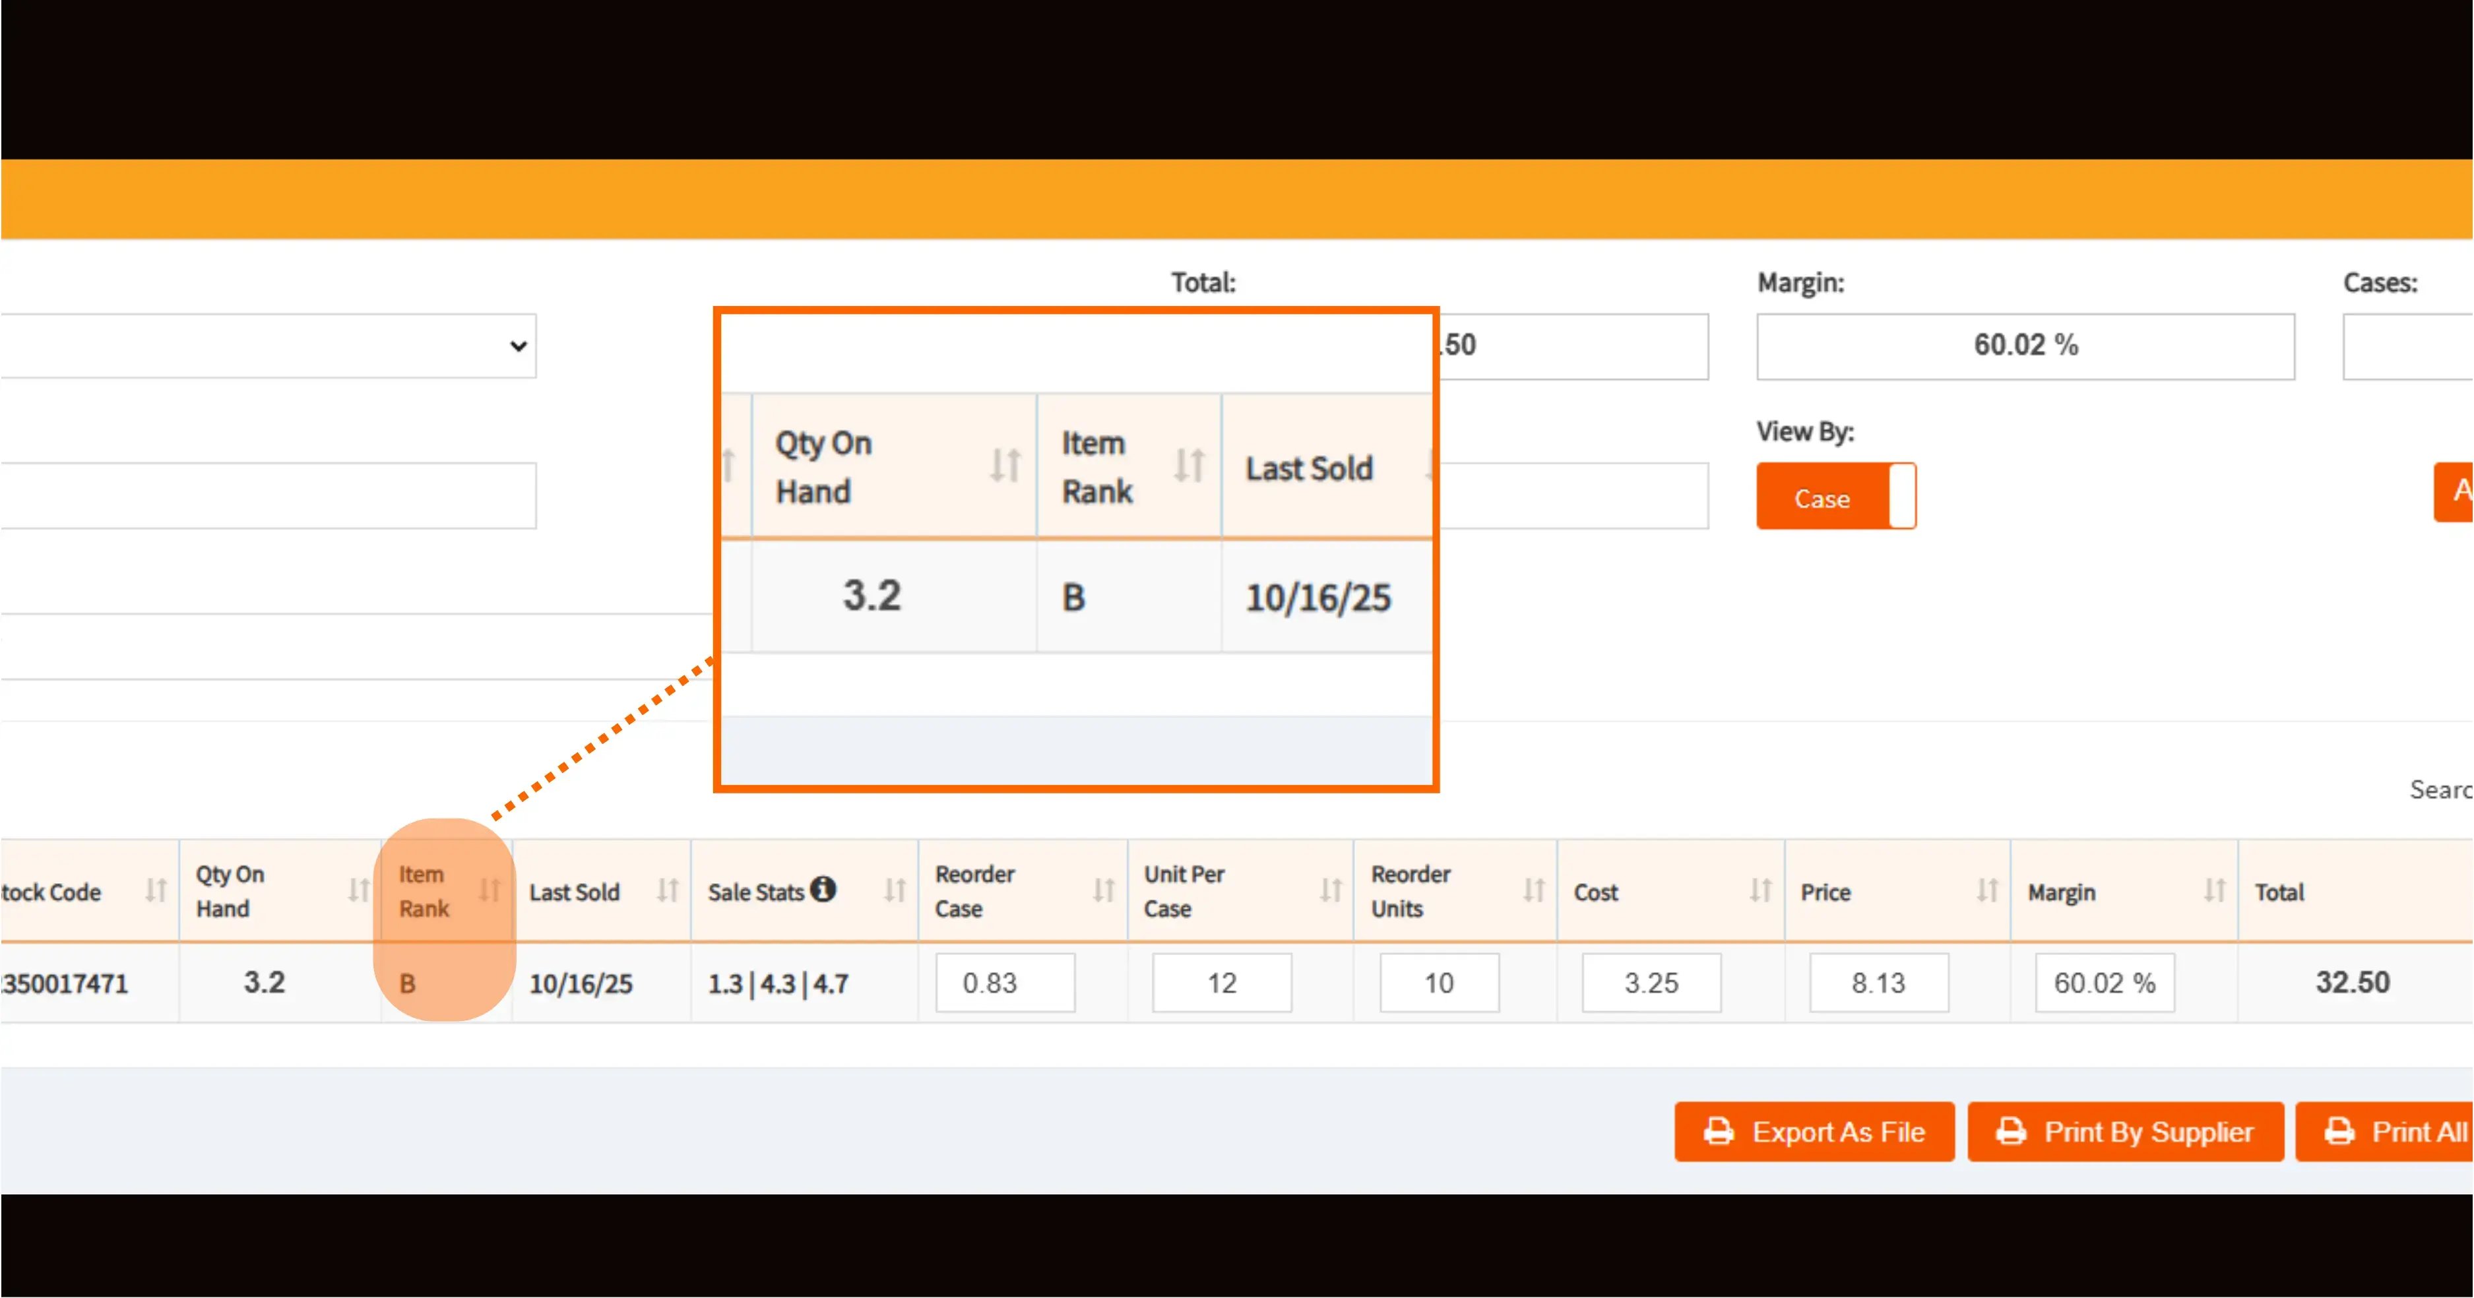Edit the Unit Per Case value 12
Screen dimensions: 2474x1298
(1221, 982)
